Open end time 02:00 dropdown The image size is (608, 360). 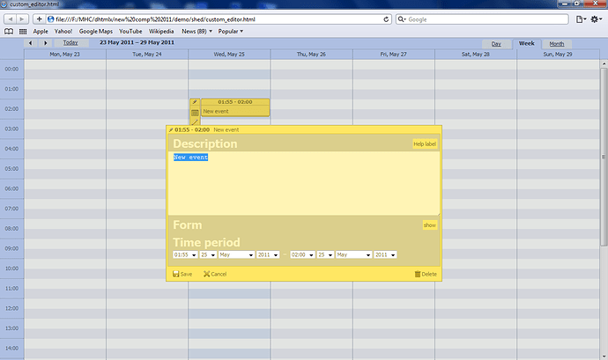[302, 254]
